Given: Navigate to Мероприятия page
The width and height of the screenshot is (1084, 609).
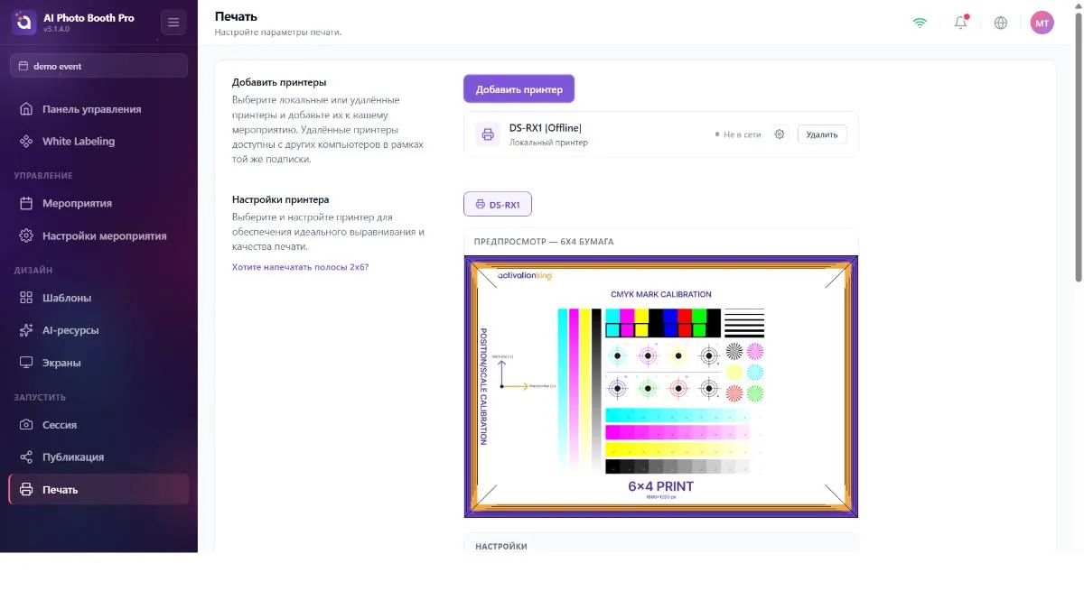Looking at the screenshot, I should pyautogui.click(x=98, y=204).
